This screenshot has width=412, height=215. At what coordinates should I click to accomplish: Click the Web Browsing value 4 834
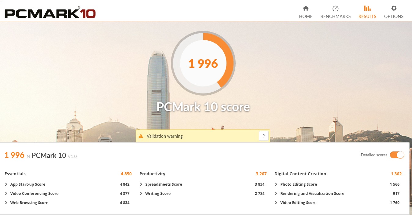click(125, 202)
